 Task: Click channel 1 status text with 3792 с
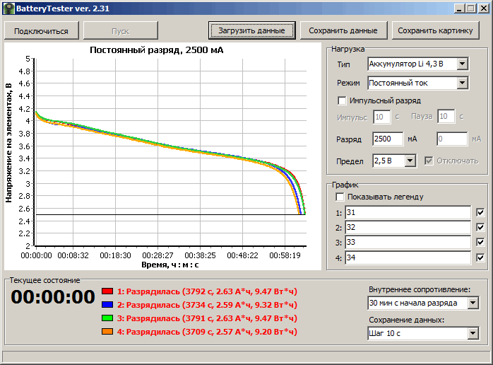(x=207, y=291)
